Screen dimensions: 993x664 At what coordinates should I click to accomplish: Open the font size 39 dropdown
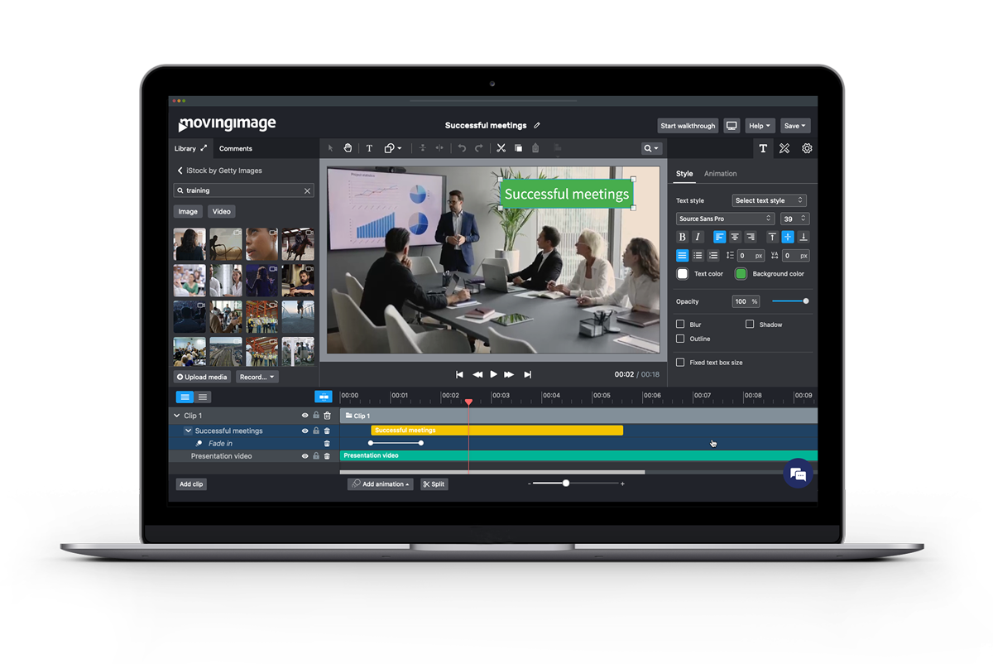coord(794,219)
